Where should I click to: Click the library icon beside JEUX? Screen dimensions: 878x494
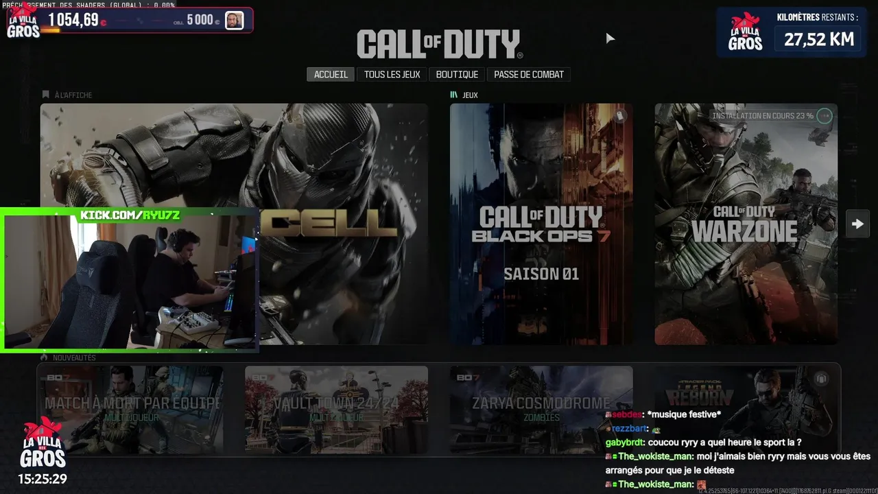453,95
